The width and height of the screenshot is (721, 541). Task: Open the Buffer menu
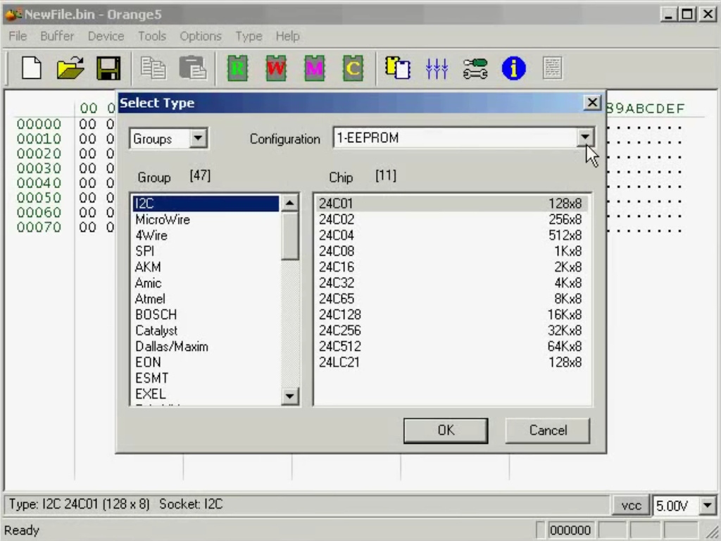(x=57, y=36)
